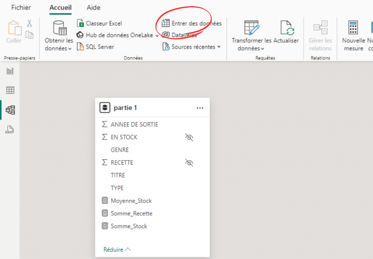The image size is (373, 259).
Task: Toggle visibility of EN STOCK field
Action: click(189, 137)
